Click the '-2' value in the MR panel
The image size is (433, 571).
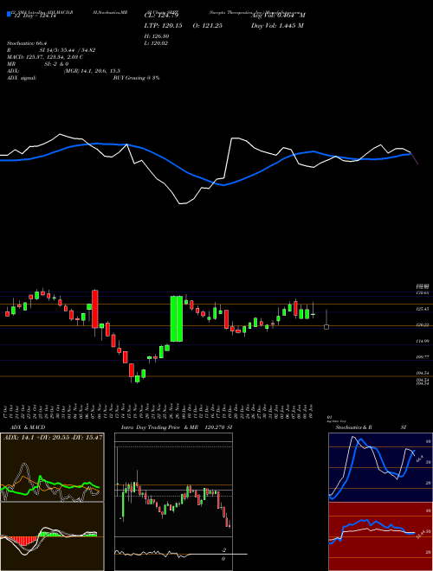tap(223, 550)
